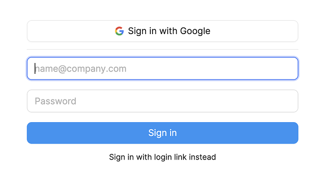Click the 'Sign in with Google' label text
Viewport: 327px width, 178px height.
point(169,31)
